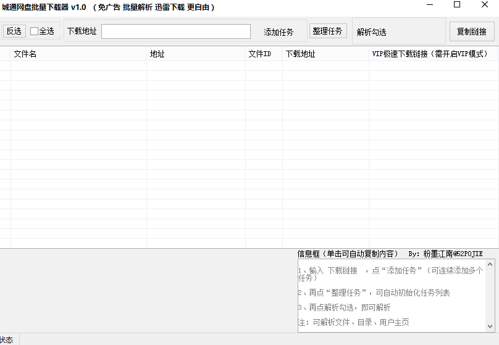Click the VIP极速下载链接 column header

[x=434, y=54]
